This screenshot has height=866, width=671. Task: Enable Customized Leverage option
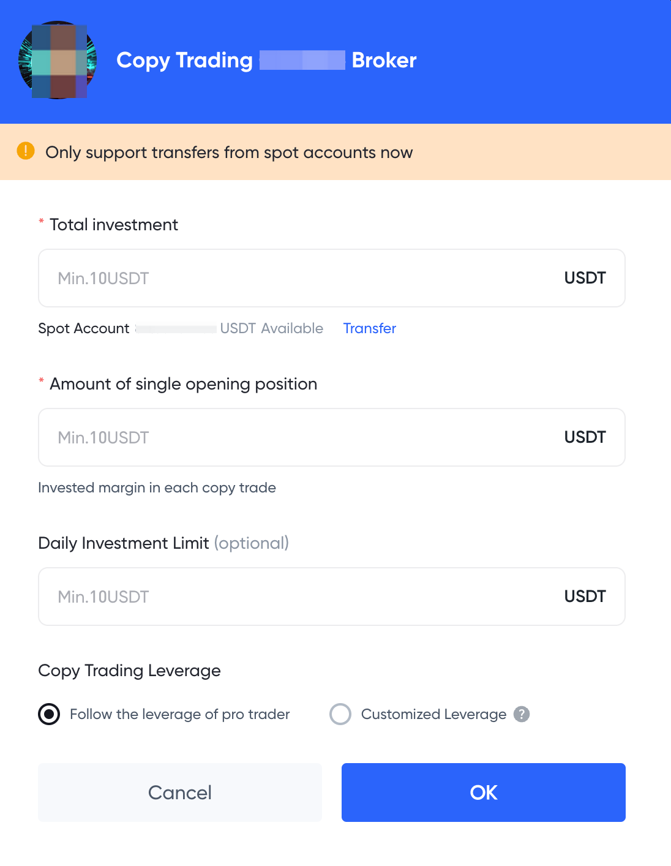(x=340, y=714)
